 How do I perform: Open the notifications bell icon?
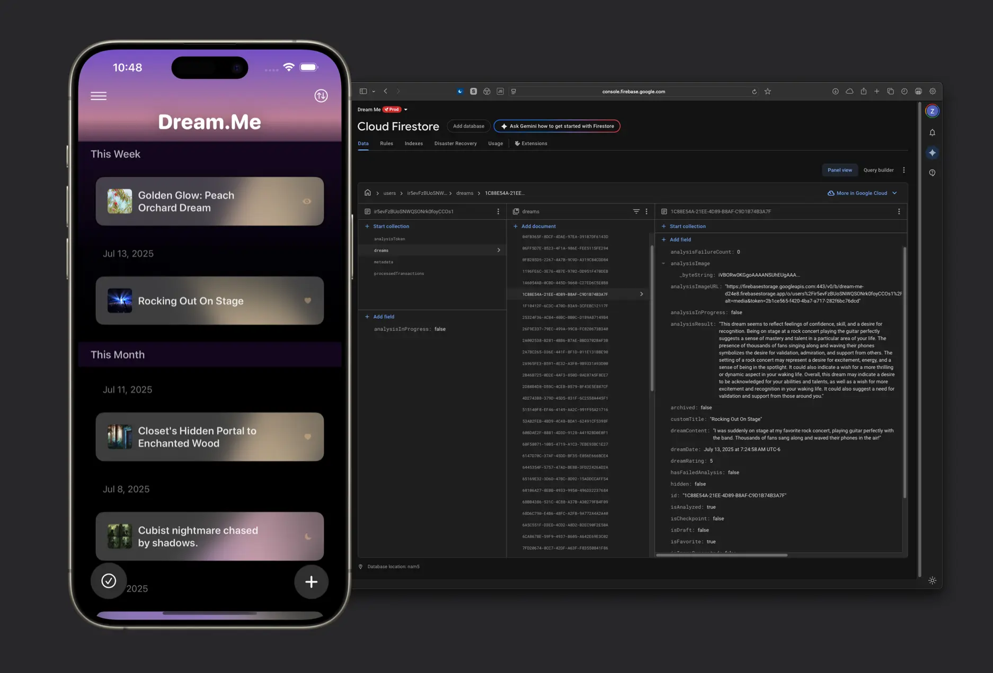(x=932, y=132)
